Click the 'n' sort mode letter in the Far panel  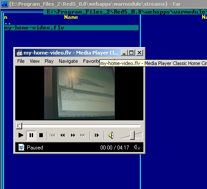pyautogui.click(x=6, y=17)
